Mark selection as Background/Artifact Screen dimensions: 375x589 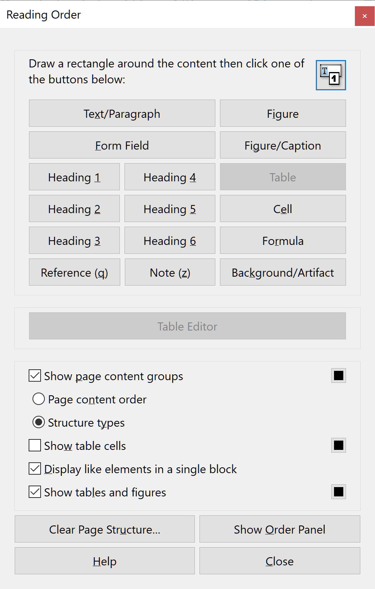tap(283, 272)
